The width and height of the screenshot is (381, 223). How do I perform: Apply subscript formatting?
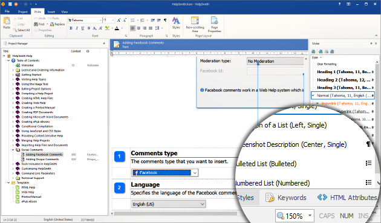pyautogui.click(x=94, y=28)
